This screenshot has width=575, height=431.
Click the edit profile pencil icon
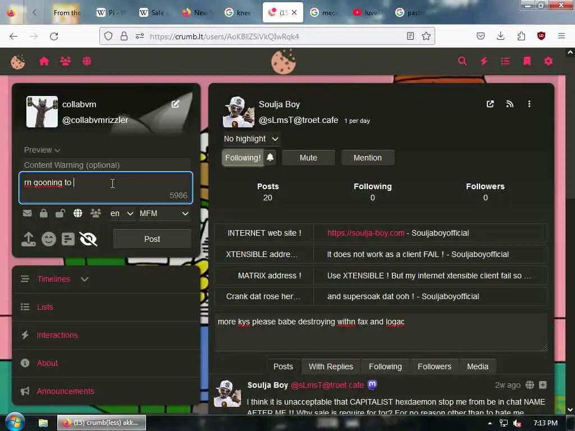pyautogui.click(x=175, y=104)
